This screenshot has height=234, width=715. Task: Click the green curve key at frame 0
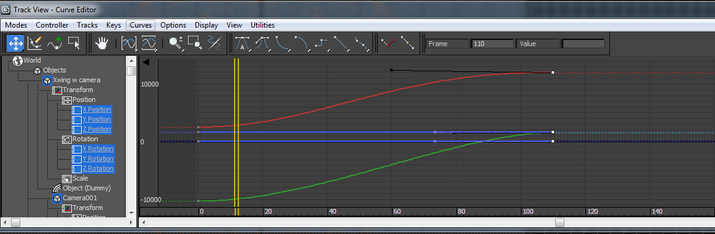click(198, 201)
